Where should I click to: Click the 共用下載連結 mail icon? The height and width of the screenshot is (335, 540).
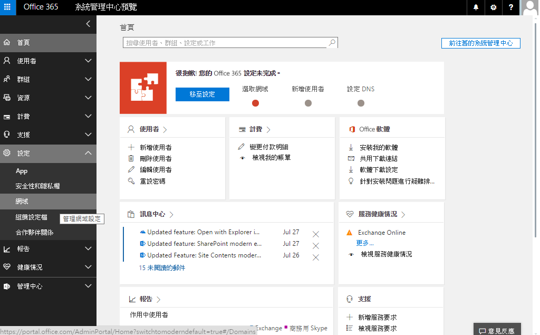(x=351, y=159)
